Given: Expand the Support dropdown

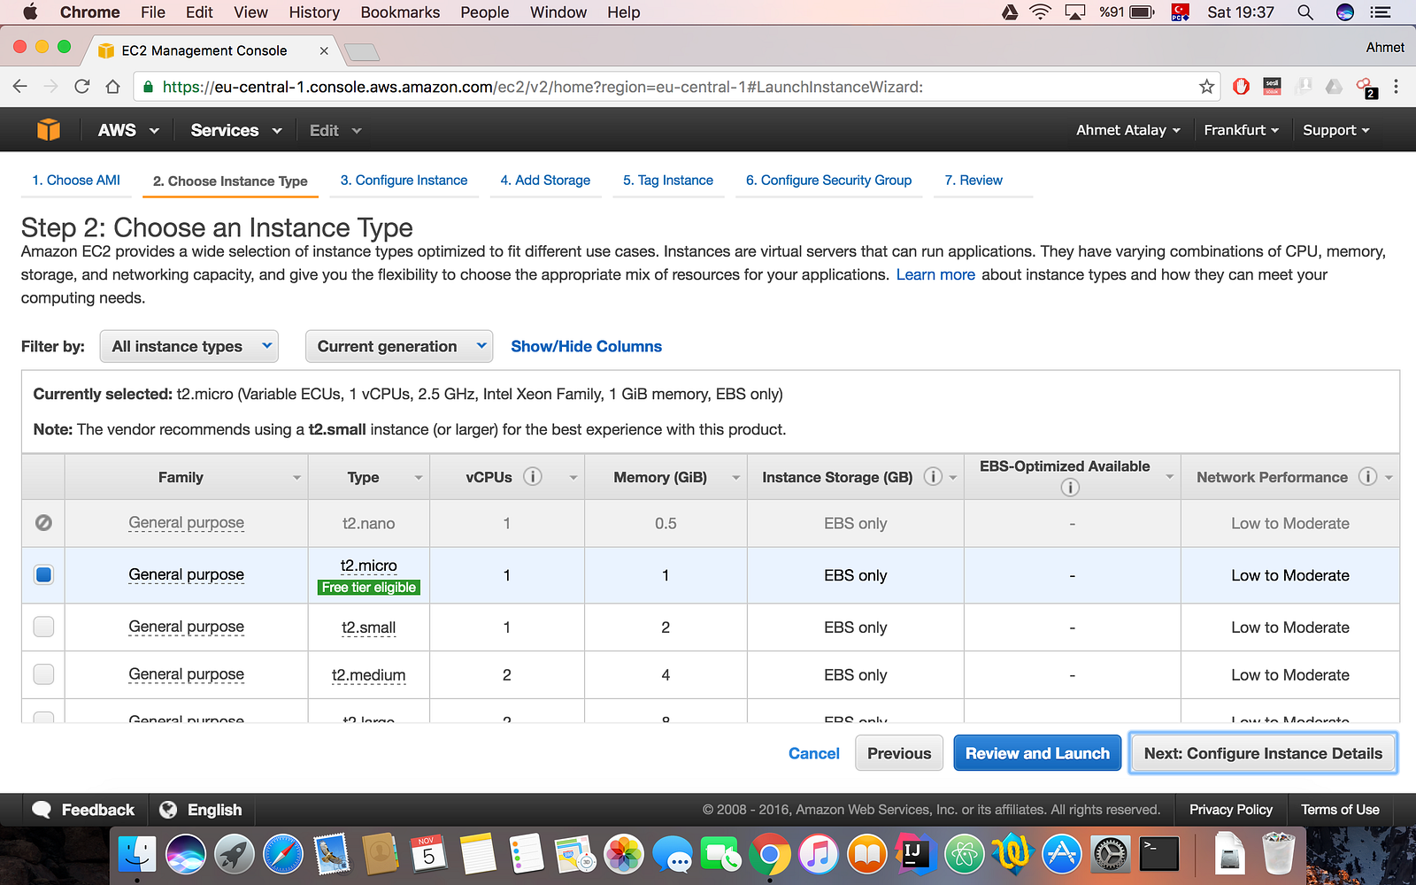Looking at the screenshot, I should tap(1336, 130).
